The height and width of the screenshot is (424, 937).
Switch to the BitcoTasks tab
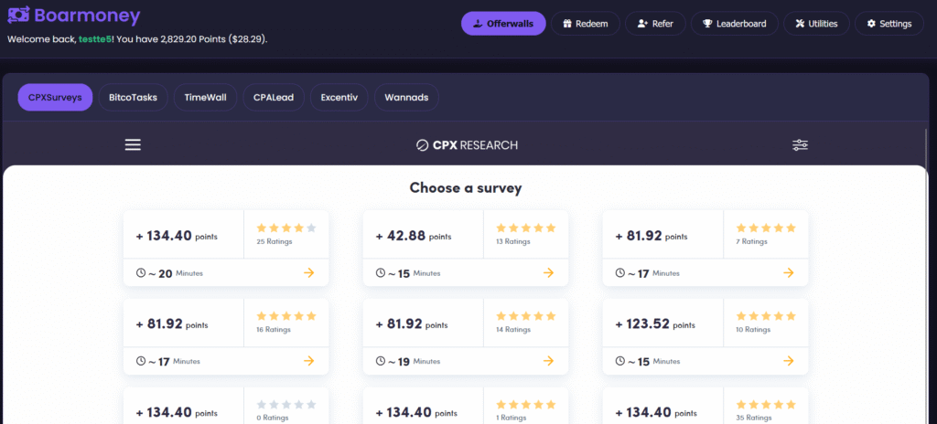click(134, 98)
